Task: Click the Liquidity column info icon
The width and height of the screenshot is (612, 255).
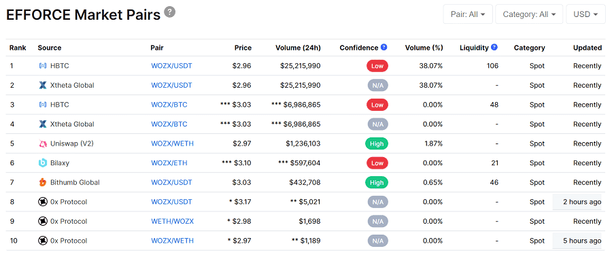Action: coord(494,47)
